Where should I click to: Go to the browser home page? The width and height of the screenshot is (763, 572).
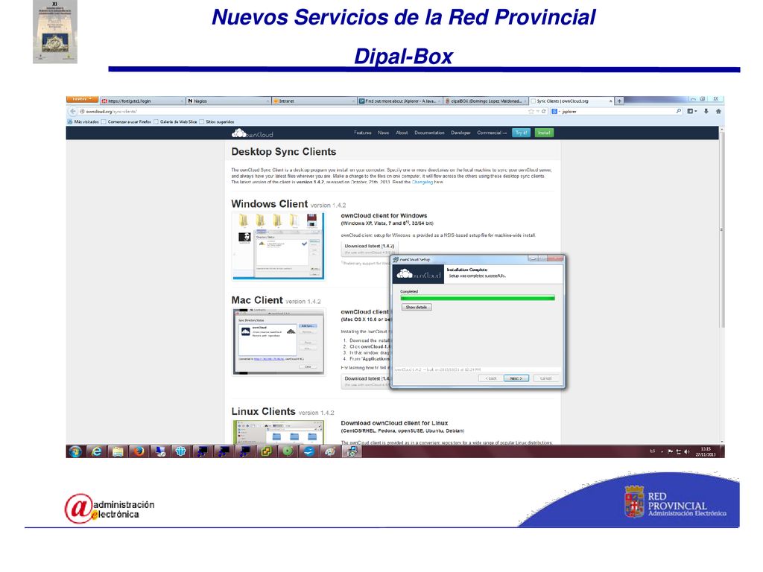[x=718, y=112]
